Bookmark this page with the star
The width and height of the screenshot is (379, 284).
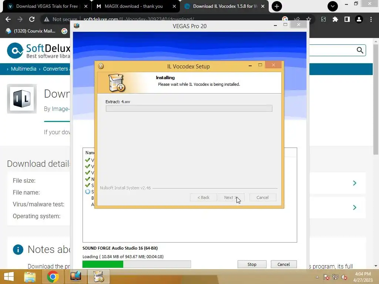309,19
